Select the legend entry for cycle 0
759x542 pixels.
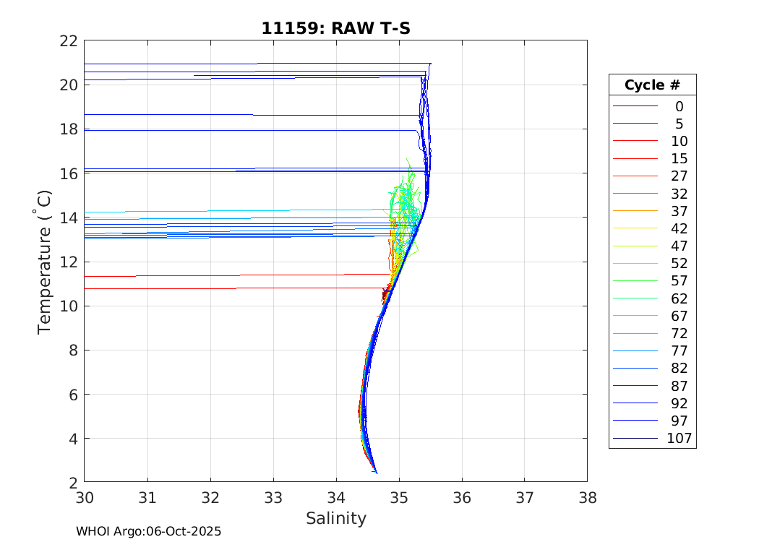[x=679, y=106]
